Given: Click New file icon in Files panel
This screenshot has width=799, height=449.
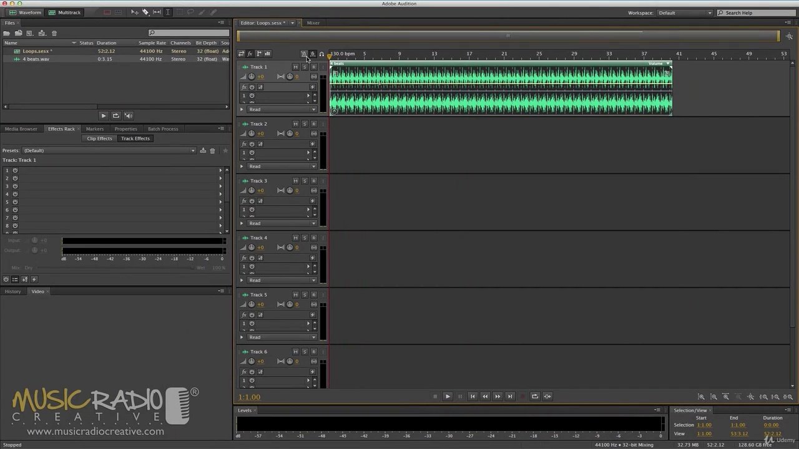Looking at the screenshot, I should pyautogui.click(x=30, y=33).
